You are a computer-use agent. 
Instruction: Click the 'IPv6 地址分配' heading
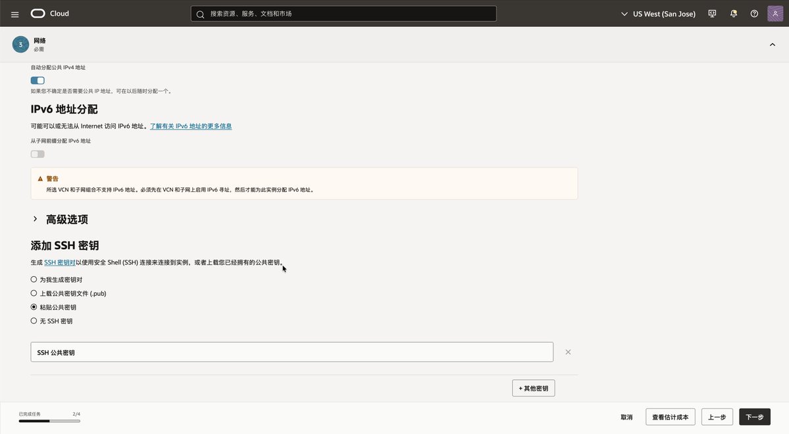click(64, 109)
